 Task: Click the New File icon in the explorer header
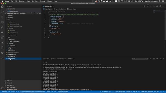point(32,13)
